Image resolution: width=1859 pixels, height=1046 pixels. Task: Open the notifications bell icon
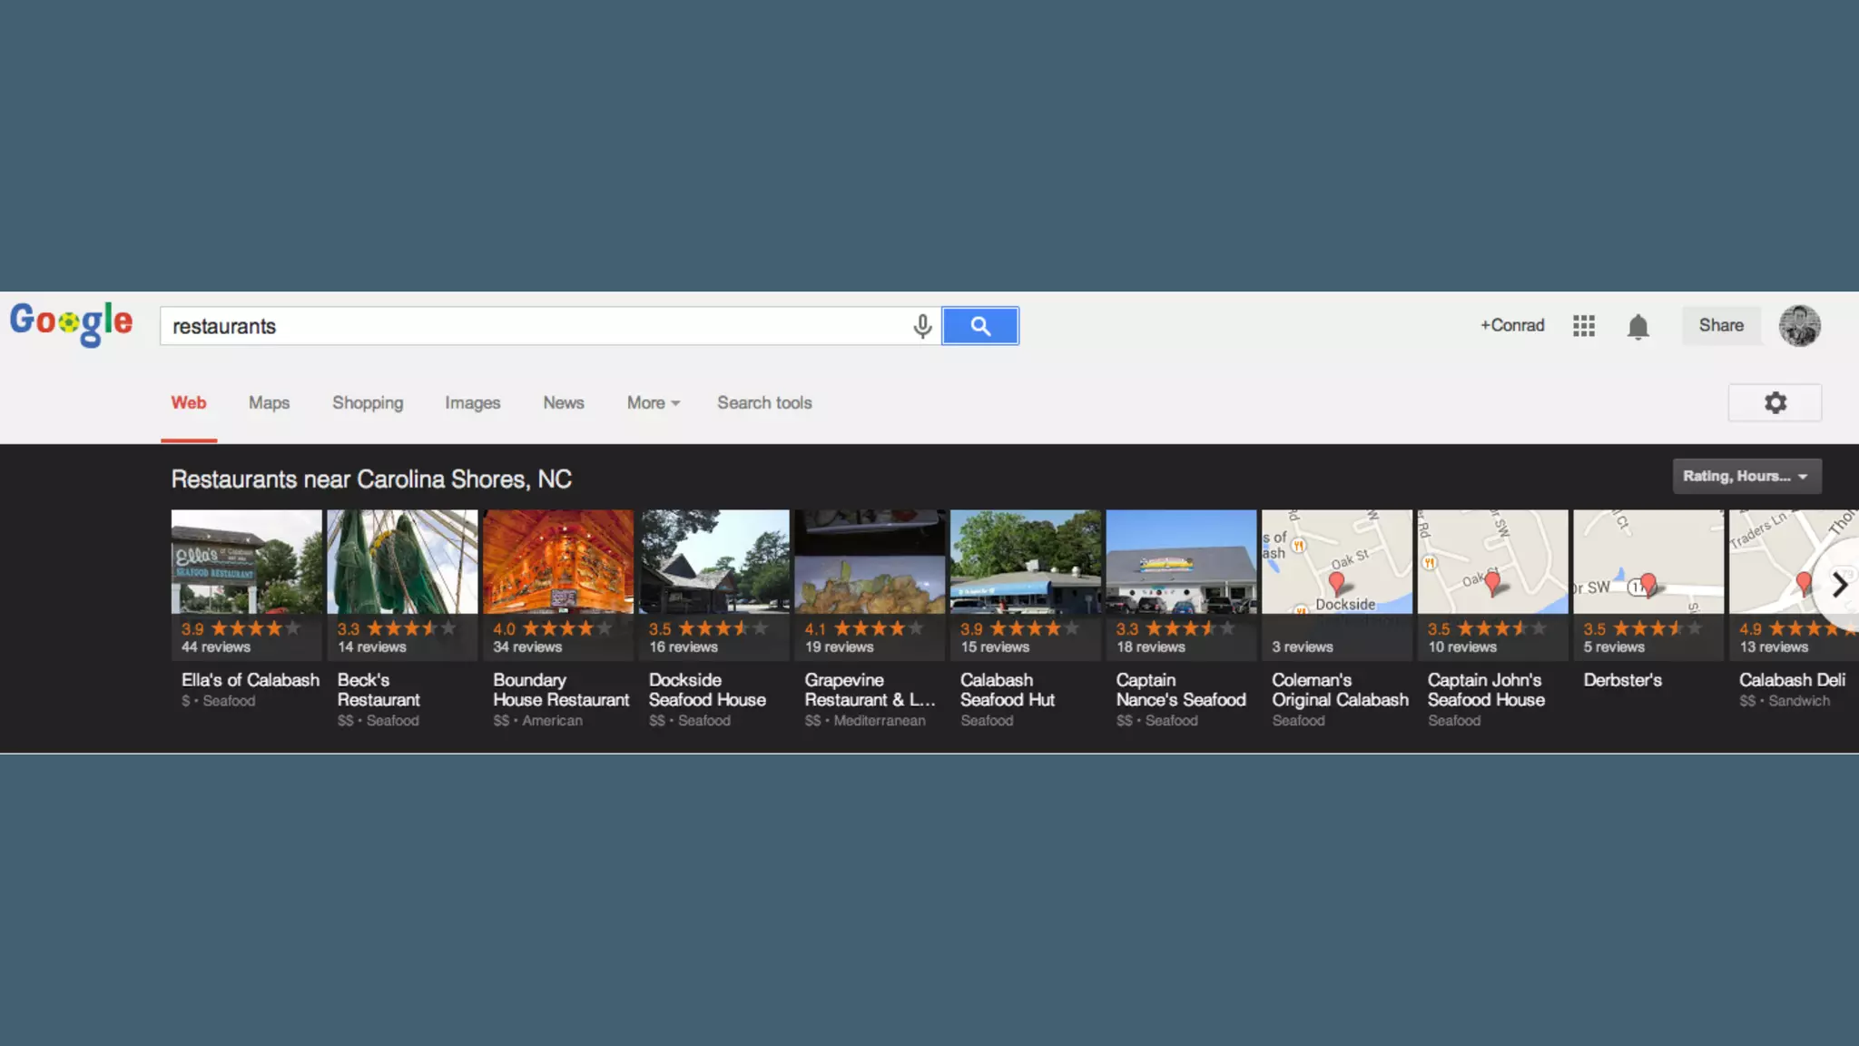[x=1638, y=326]
